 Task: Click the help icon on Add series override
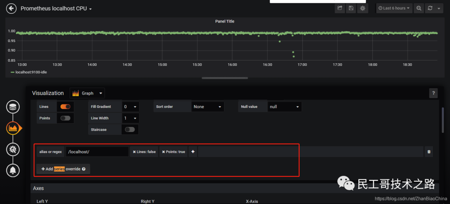click(83, 169)
